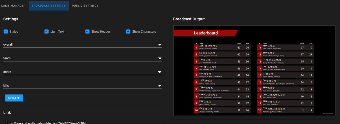340x124 pixels.
Task: Disable the Light Text checkbox
Action: click(x=47, y=32)
